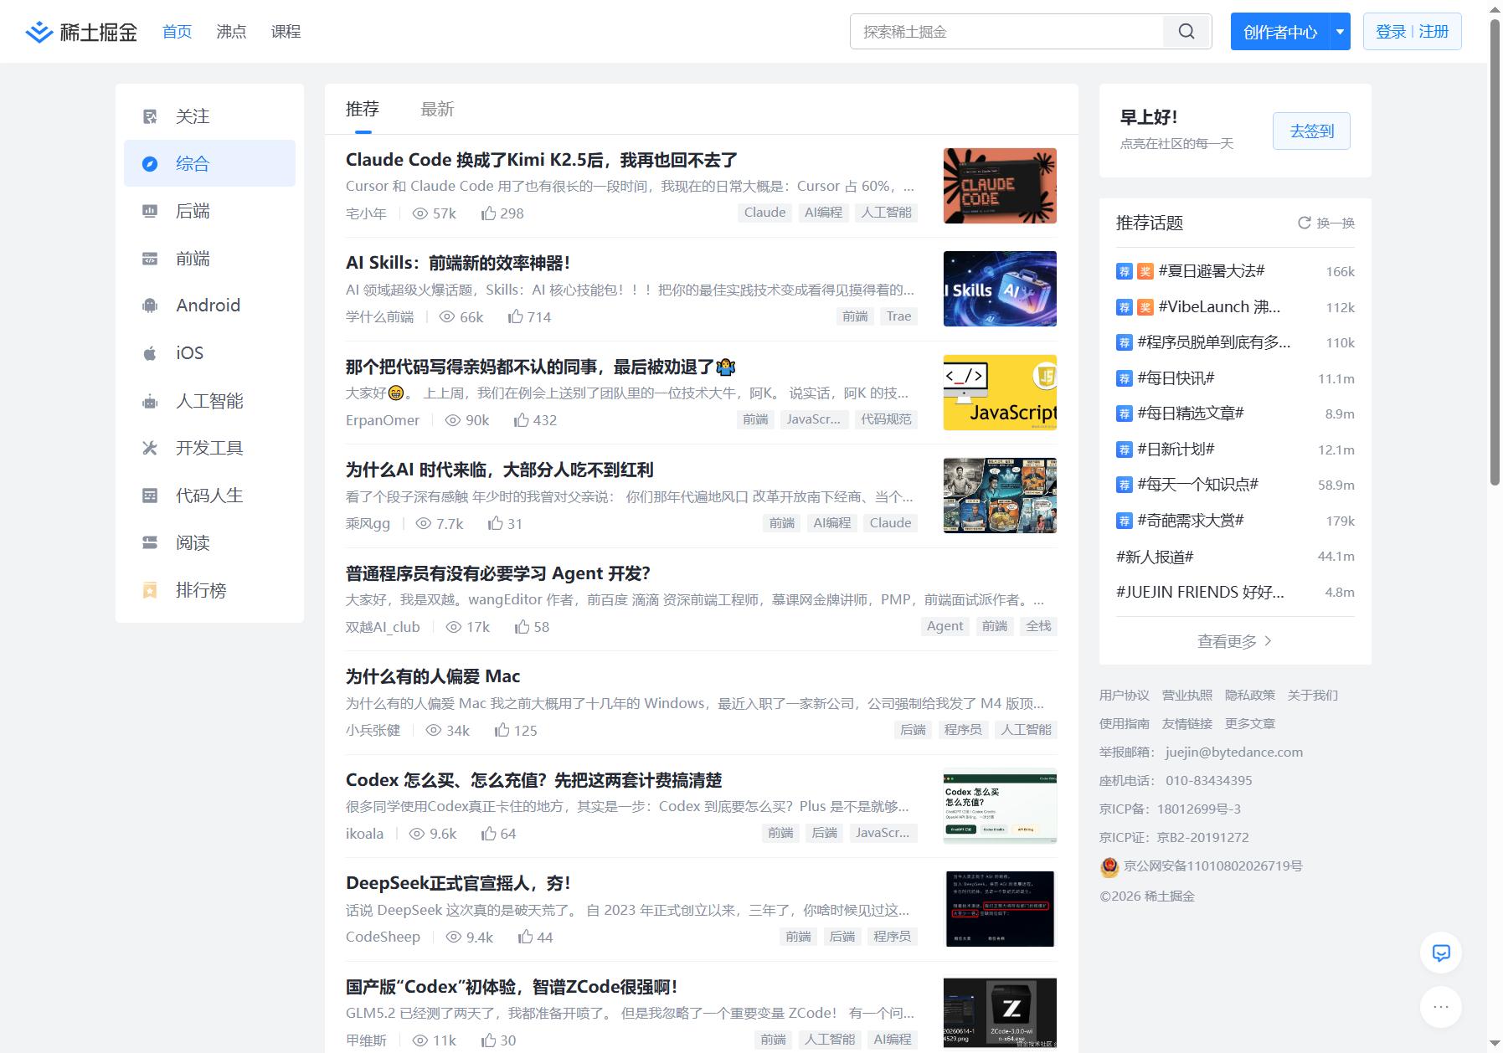Screen dimensions: 1503x1053
Task: Click author name 双越AI_club
Action: click(383, 627)
